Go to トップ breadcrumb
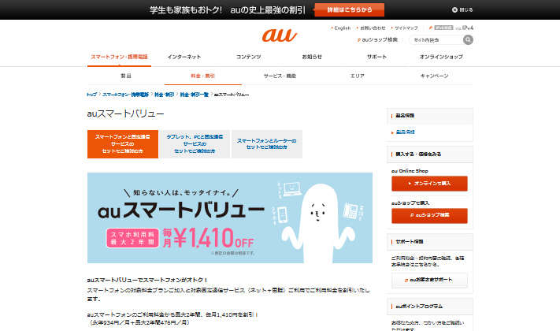The width and height of the screenshot is (560, 331). (92, 95)
